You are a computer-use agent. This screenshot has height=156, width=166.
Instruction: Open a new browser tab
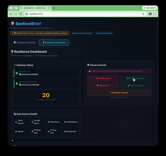(x=54, y=8)
